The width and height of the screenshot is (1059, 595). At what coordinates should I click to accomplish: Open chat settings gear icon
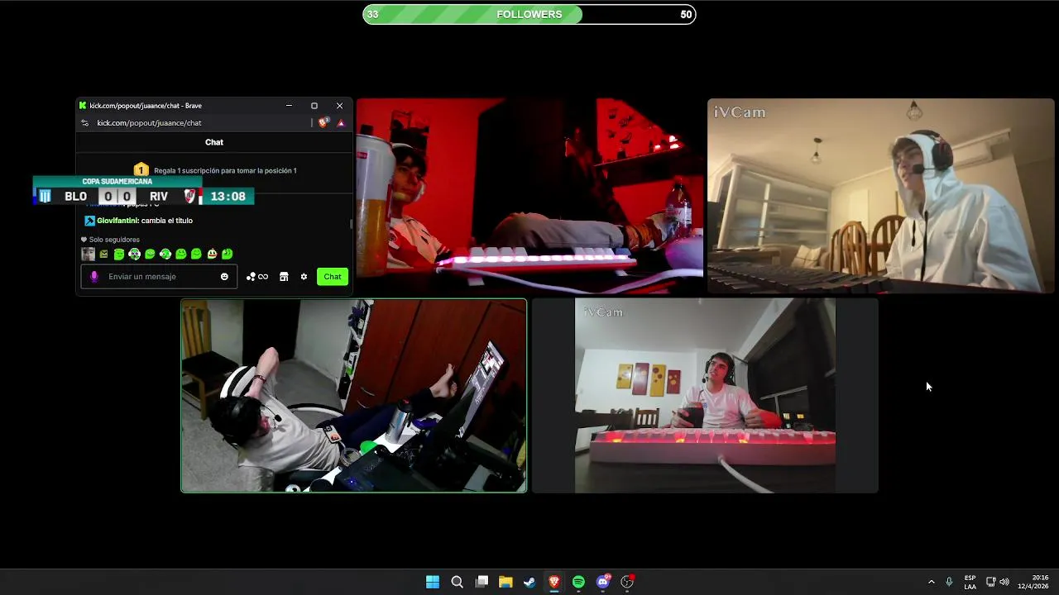click(x=304, y=277)
